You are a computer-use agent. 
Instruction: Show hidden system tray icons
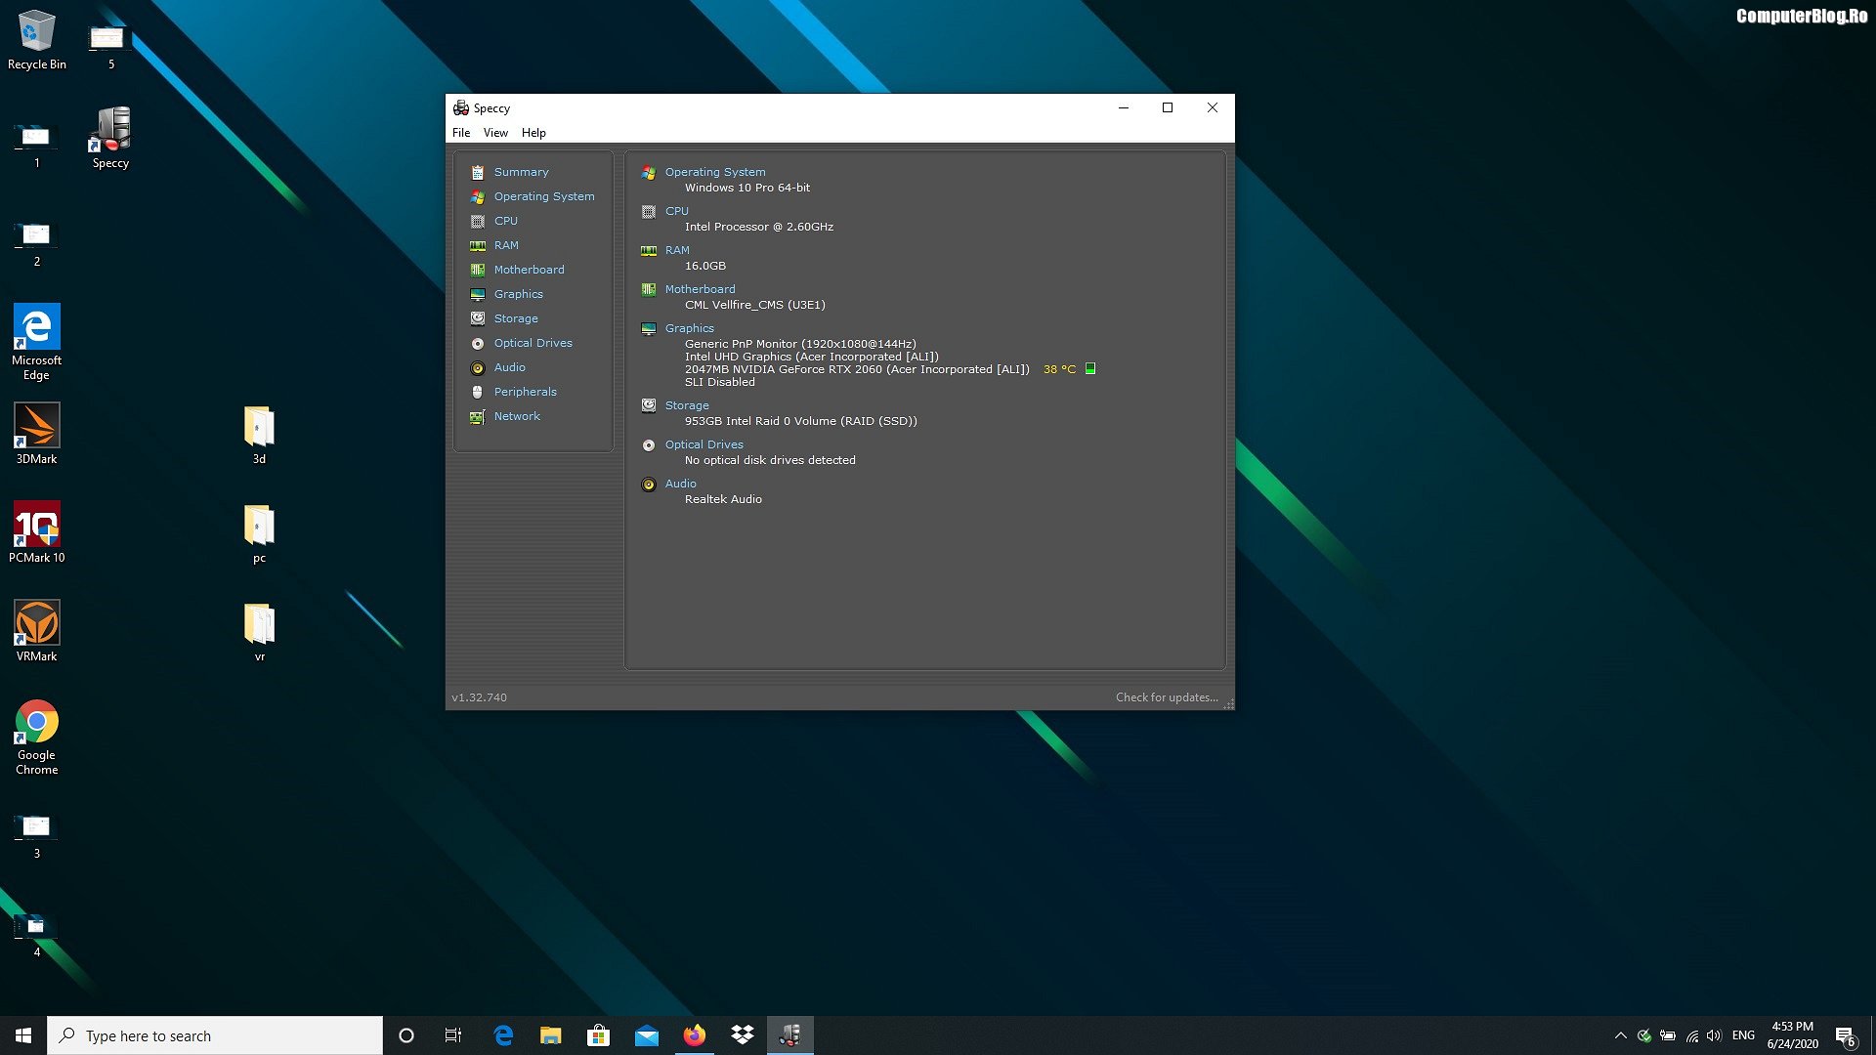click(x=1621, y=1035)
